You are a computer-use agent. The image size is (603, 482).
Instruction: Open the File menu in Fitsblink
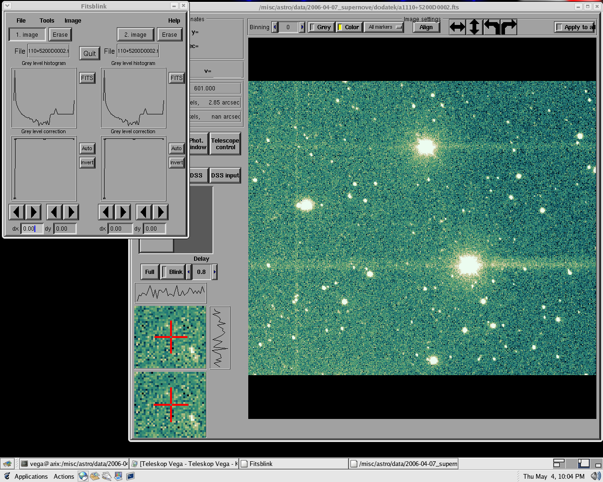pyautogui.click(x=21, y=21)
